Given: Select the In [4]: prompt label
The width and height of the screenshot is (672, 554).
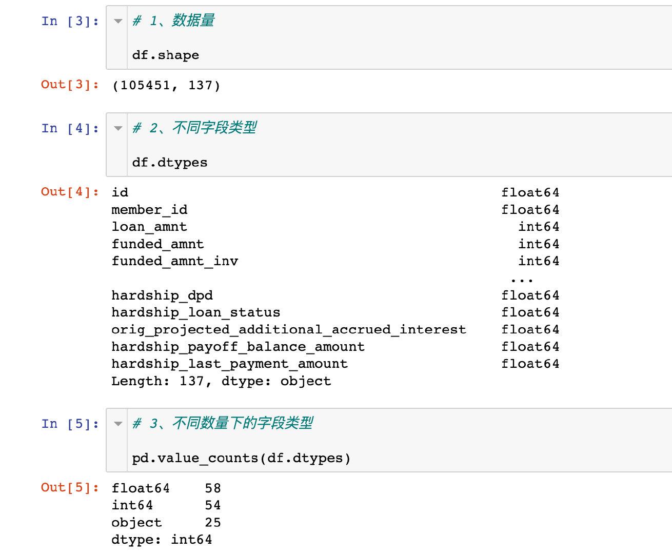Looking at the screenshot, I should pos(70,128).
